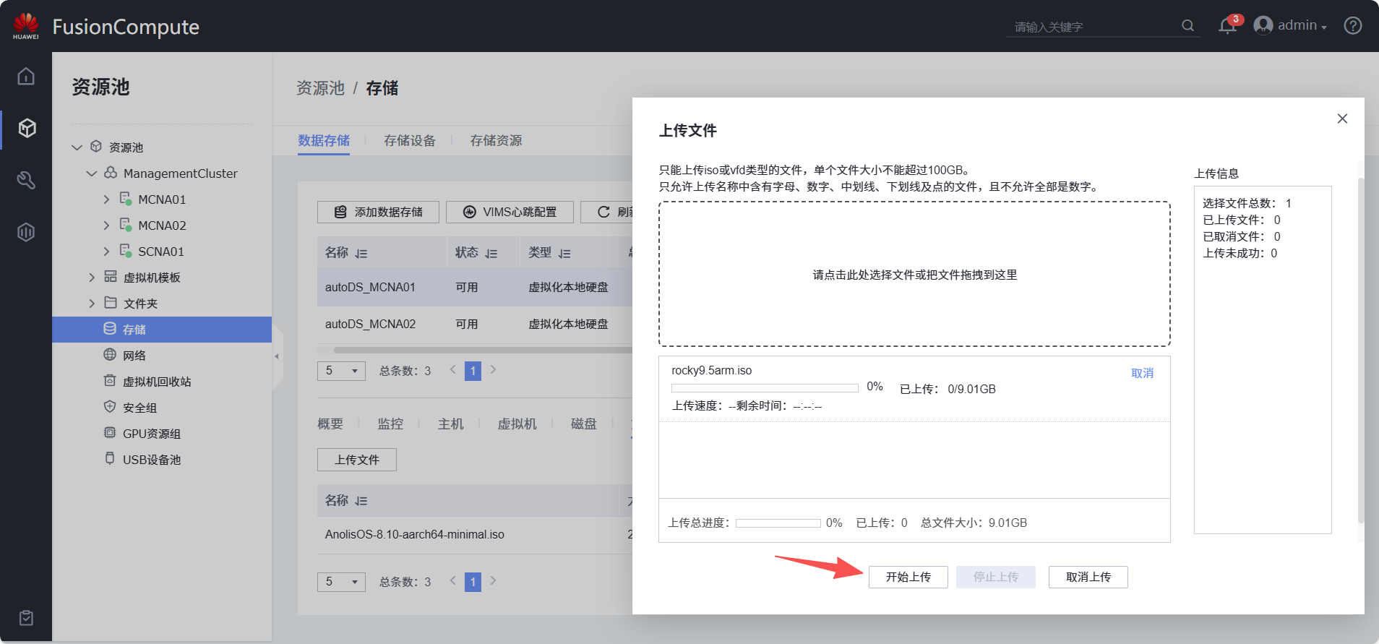Viewport: 1379px width, 644px height.
Task: Click the 上传总进度 progress bar
Action: pos(778,523)
